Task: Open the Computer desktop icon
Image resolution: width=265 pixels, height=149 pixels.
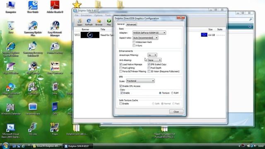Action: point(11,7)
